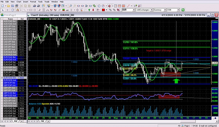Viewport: 219px width, 127px height.
Task: Click the scissors Cut icon
Action: pos(21,6)
